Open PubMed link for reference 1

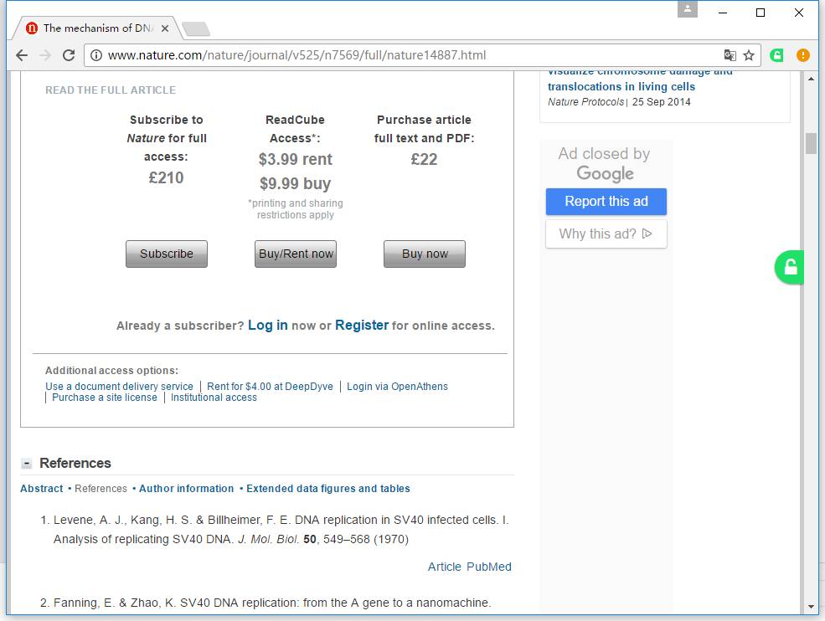[x=489, y=567]
